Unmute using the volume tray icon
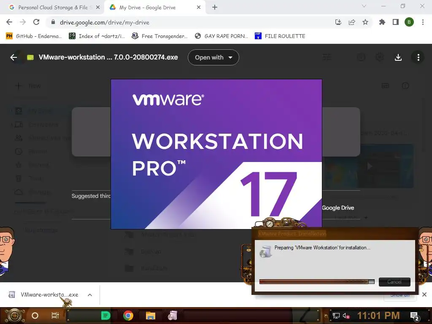The image size is (432, 324). [x=346, y=316]
